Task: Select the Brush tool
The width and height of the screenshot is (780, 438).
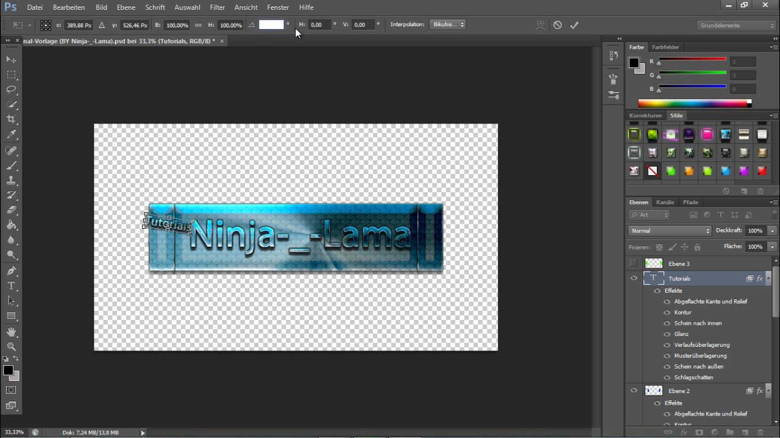Action: coord(12,165)
